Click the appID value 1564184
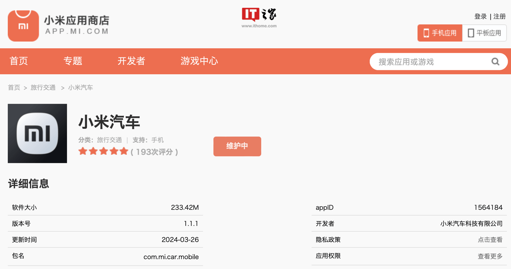The image size is (511, 269). pyautogui.click(x=488, y=208)
